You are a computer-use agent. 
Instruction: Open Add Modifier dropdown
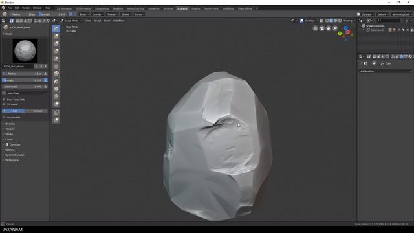click(386, 71)
